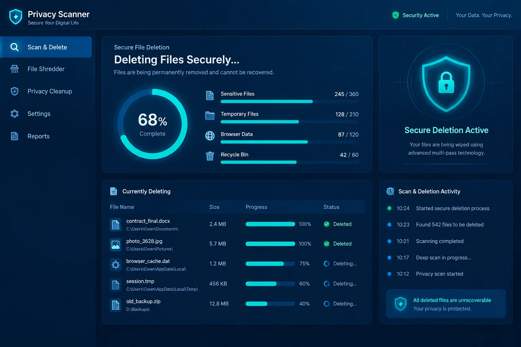The width and height of the screenshot is (521, 347).
Task: Click the 68% Complete circular progress ring
Action: pyautogui.click(x=152, y=124)
